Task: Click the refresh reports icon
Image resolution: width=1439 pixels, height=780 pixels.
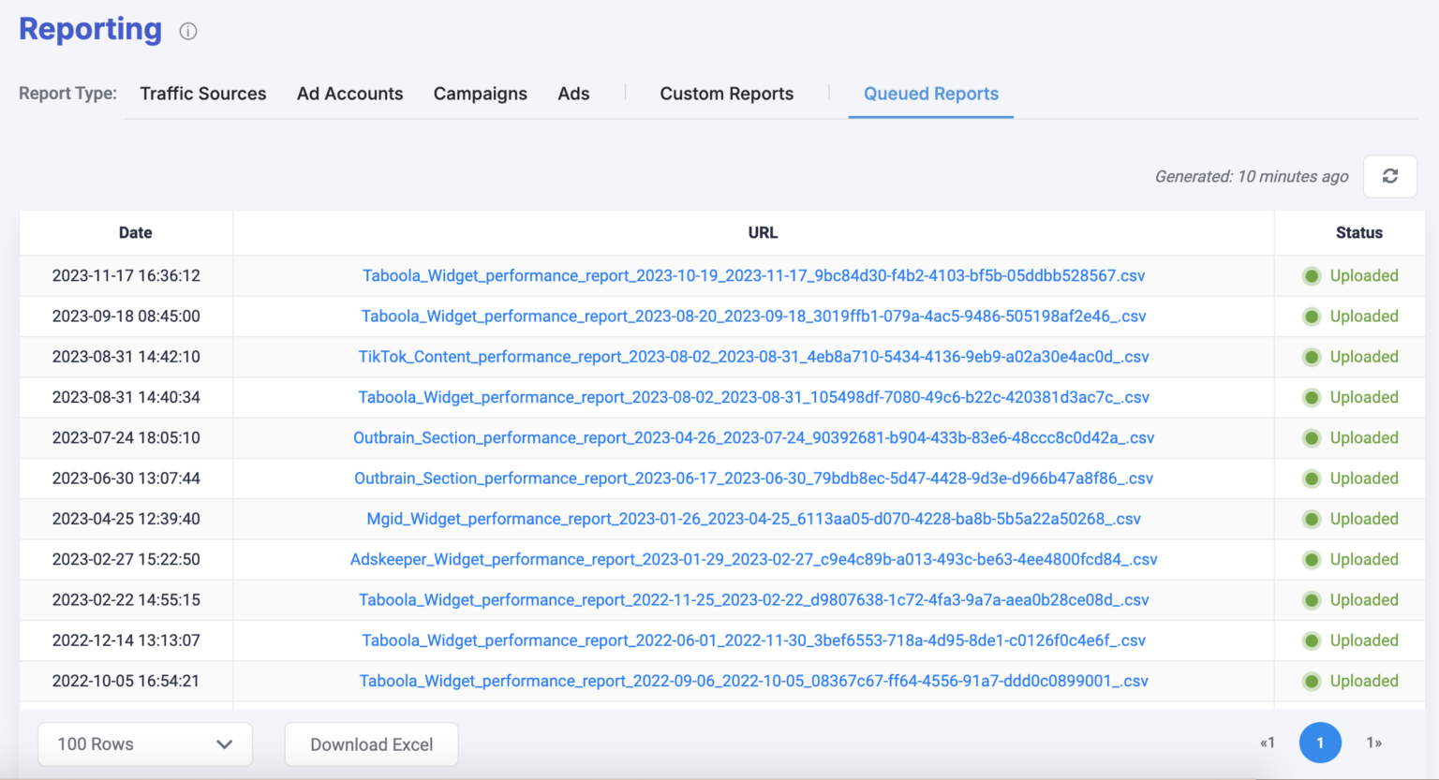Action: point(1390,176)
